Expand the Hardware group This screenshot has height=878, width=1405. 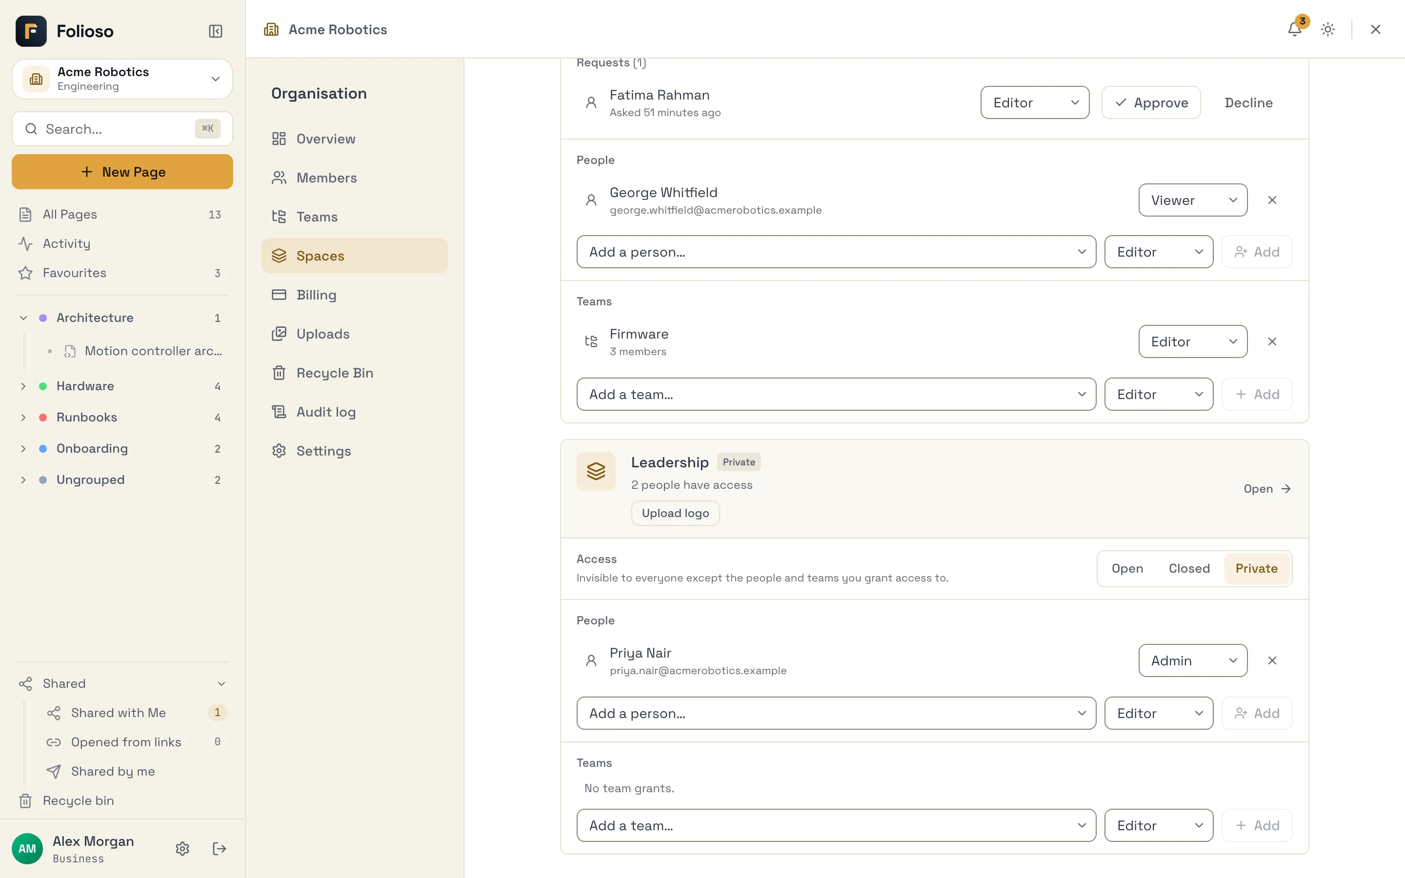pos(23,386)
